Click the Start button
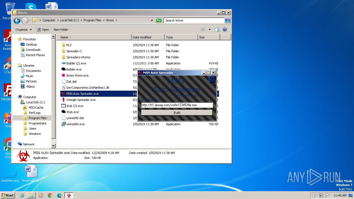Image resolution: width=354 pixels, height=199 pixels. [x=7, y=195]
